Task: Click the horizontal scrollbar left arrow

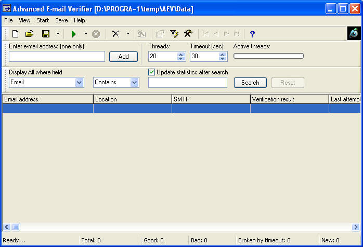Action: 7,227
